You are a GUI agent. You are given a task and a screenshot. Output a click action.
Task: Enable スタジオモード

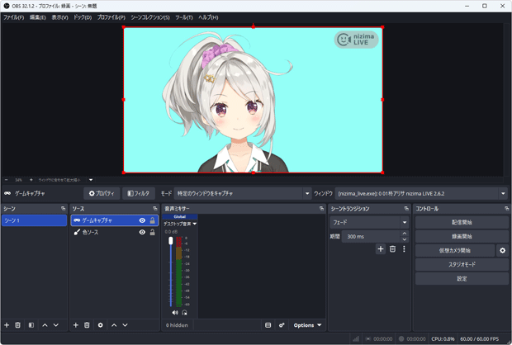462,264
